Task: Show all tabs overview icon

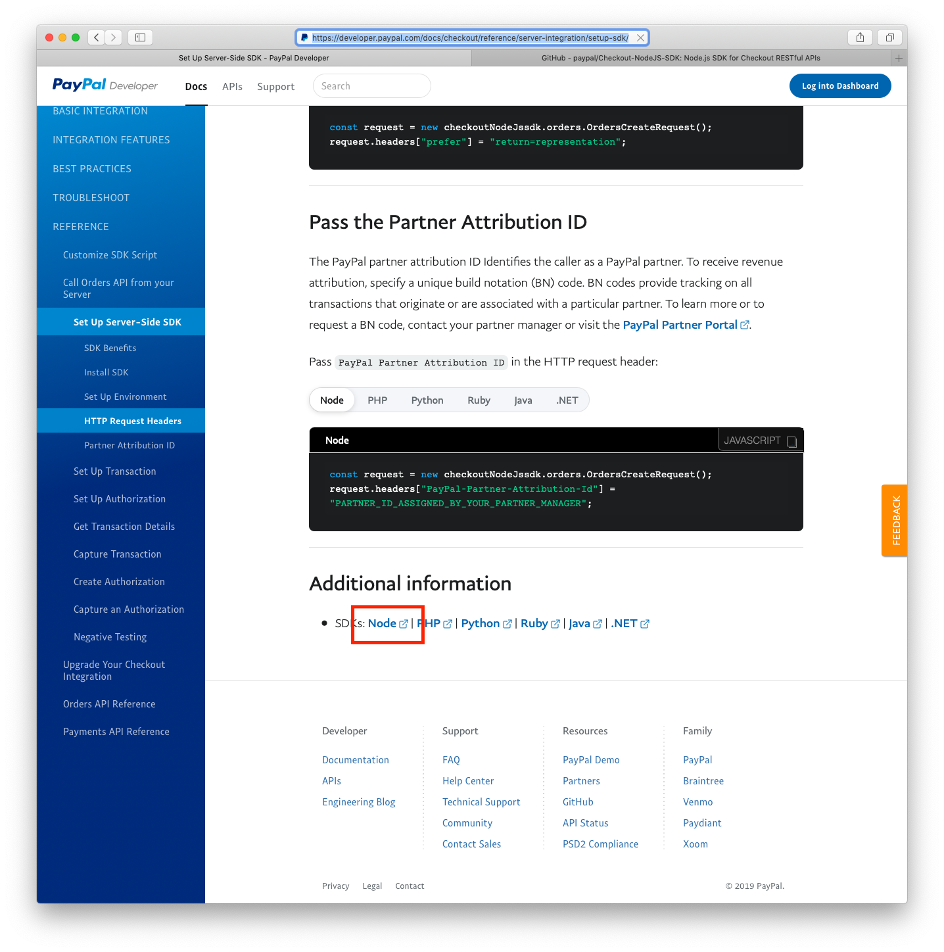Action: pyautogui.click(x=889, y=37)
